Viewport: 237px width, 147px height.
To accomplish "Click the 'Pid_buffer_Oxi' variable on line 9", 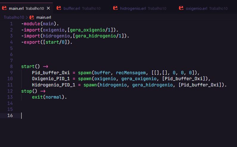I will (x=51, y=73).
